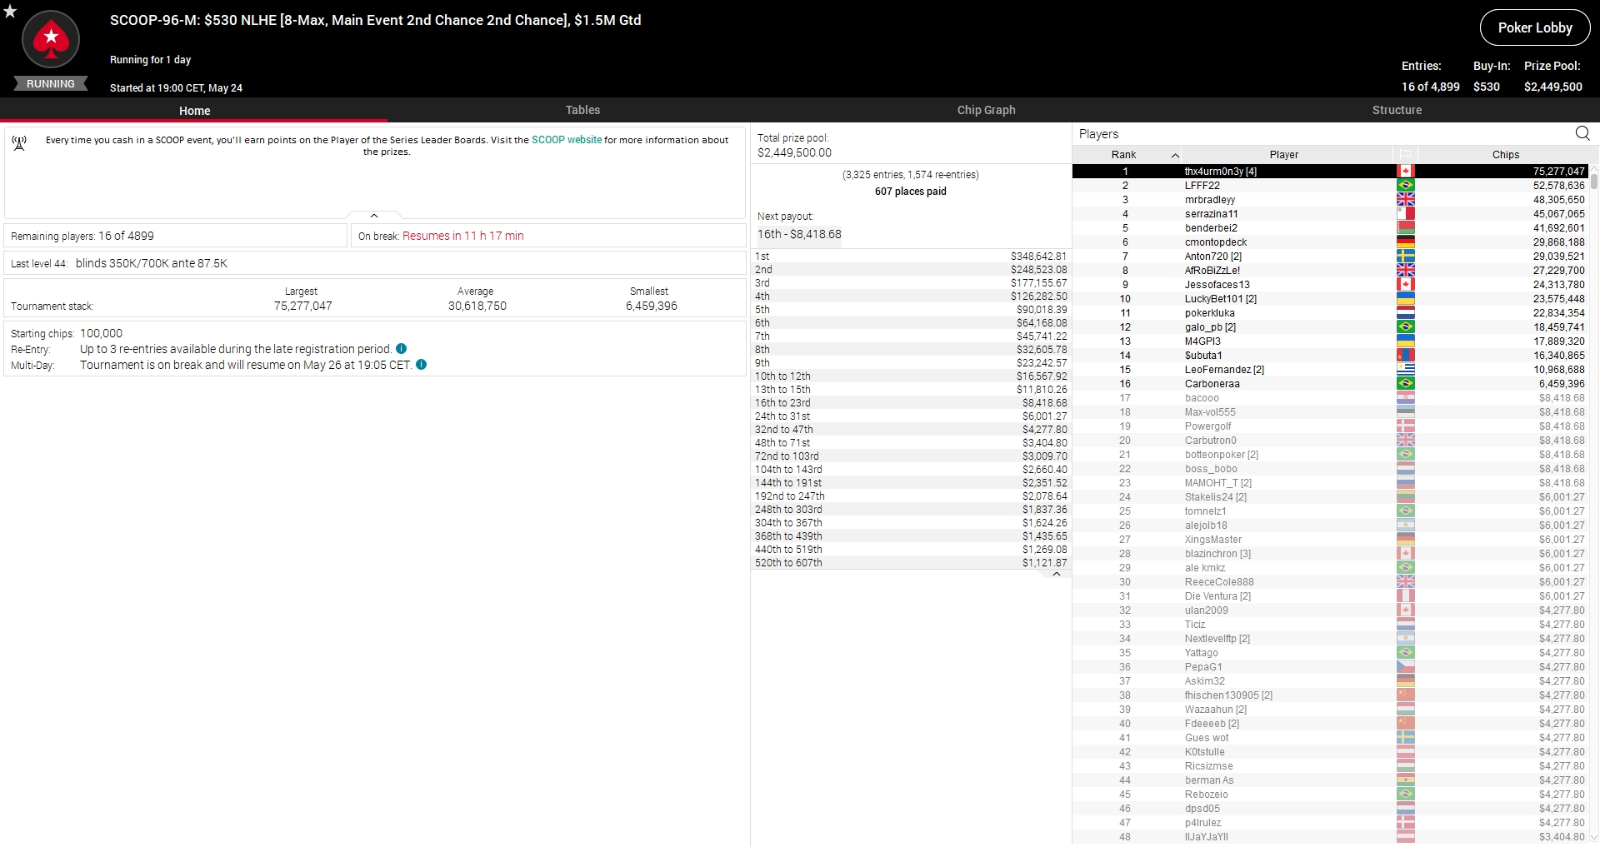Click Resumes in 11 h 17 min
Viewport: 1600px width, 847px height.
462,236
